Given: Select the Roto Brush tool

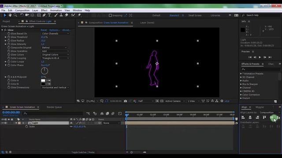Looking at the screenshot, I should pyautogui.click(x=73, y=15).
